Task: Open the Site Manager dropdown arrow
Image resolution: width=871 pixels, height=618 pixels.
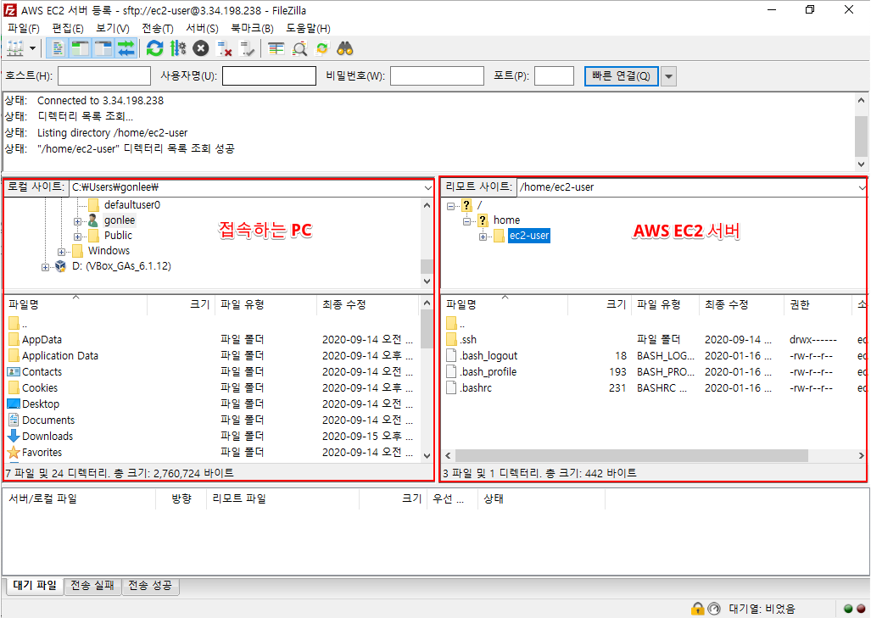Action: click(33, 49)
